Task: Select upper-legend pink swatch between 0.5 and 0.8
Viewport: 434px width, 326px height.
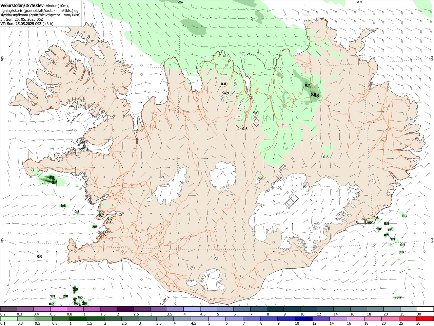Action: click(59, 309)
